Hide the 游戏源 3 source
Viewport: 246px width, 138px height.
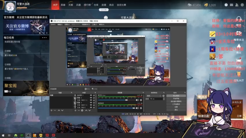[91, 95]
